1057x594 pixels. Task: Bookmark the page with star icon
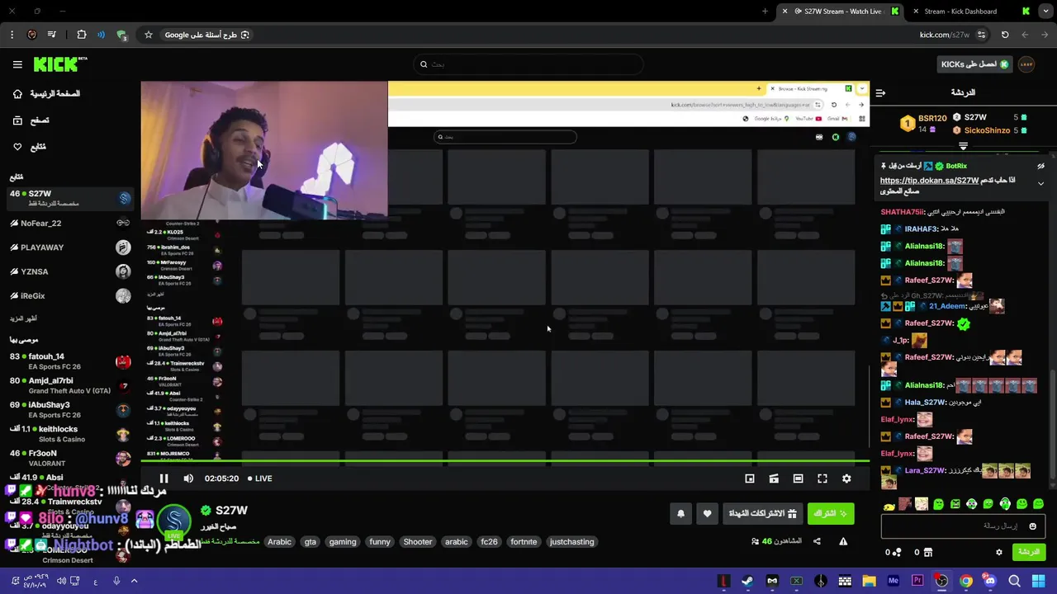tap(149, 35)
